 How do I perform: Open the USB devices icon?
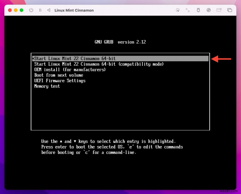click(x=198, y=10)
